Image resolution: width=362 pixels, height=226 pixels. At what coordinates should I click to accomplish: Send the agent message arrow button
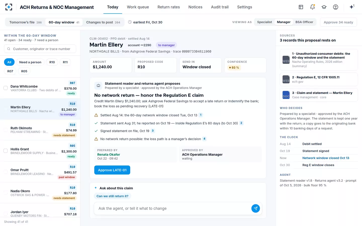tap(255, 208)
